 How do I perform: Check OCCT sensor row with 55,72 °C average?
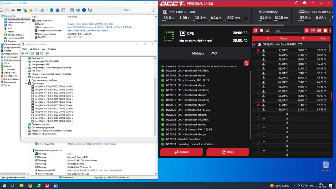[258, 60]
